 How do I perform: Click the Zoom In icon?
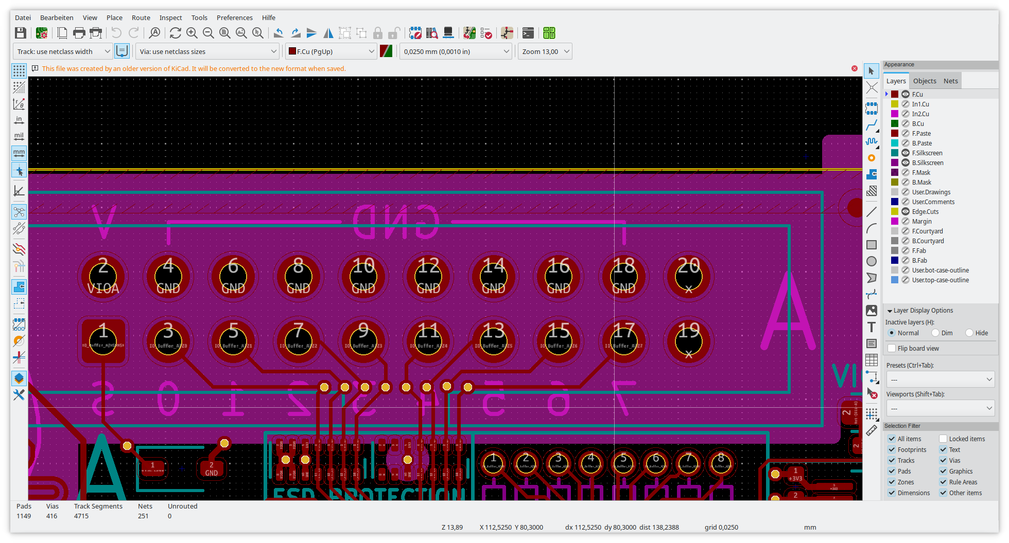point(192,33)
